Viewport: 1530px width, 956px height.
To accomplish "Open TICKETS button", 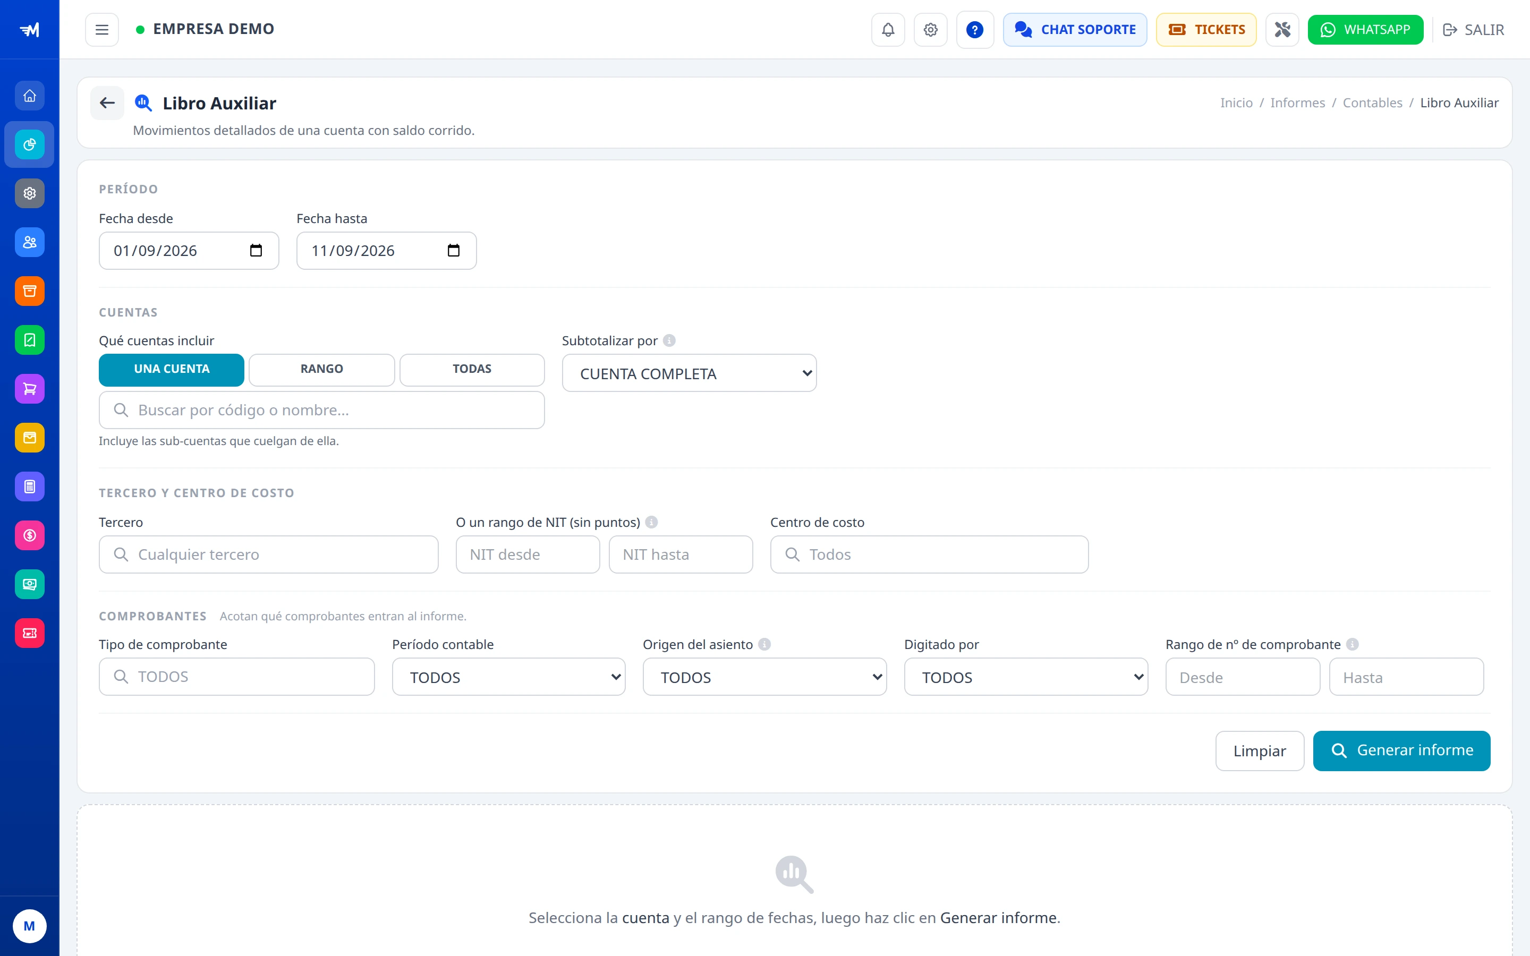I will (1205, 30).
